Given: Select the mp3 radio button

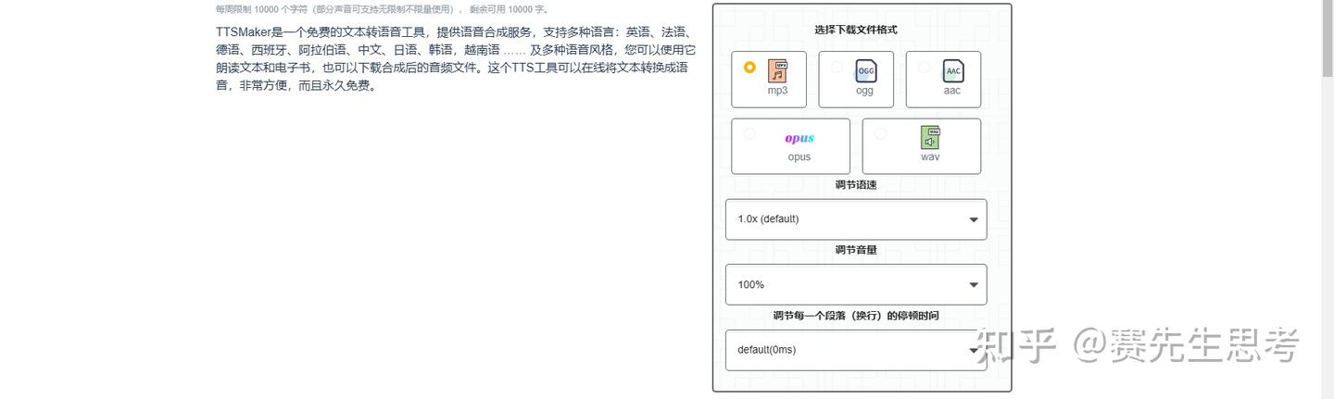Looking at the screenshot, I should point(749,68).
